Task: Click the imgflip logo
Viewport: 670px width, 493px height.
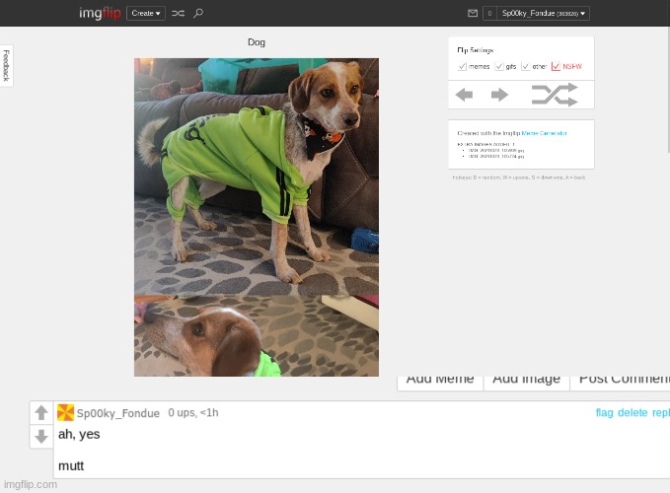Action: [x=100, y=13]
